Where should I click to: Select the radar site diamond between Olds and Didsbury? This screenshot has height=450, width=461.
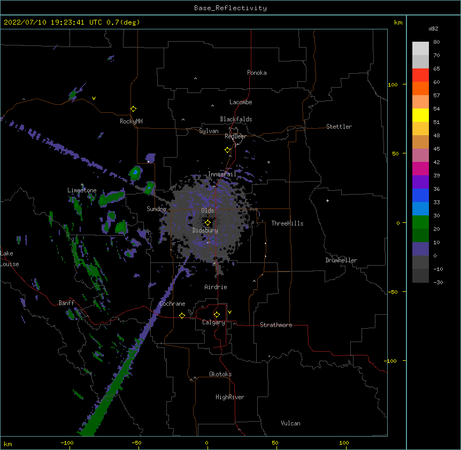[208, 223]
